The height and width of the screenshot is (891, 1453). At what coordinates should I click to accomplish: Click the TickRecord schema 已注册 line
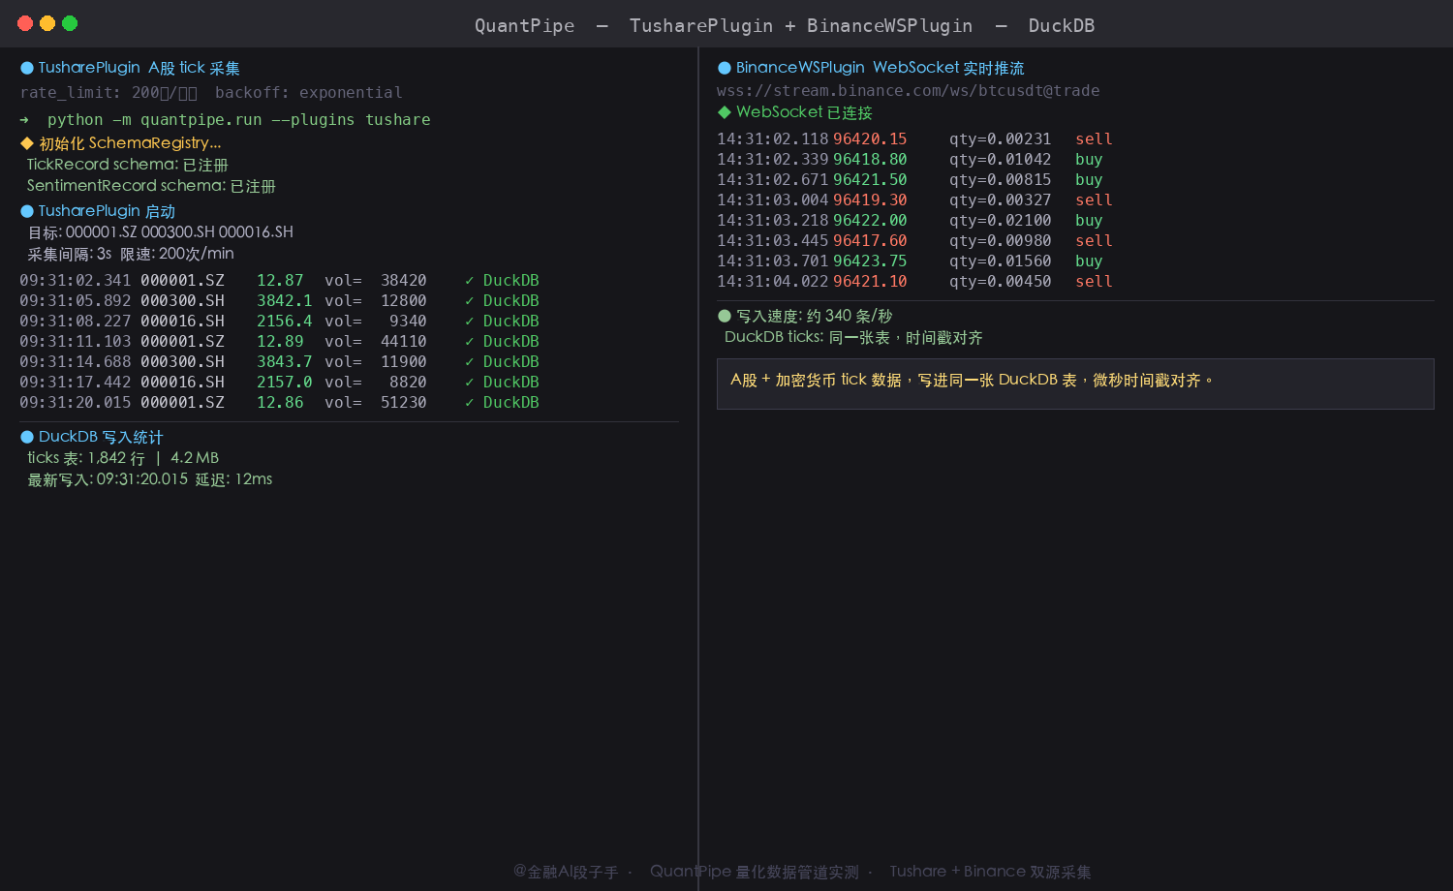tap(128, 165)
